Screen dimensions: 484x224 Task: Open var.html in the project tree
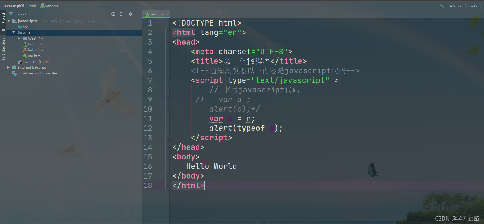[35, 56]
